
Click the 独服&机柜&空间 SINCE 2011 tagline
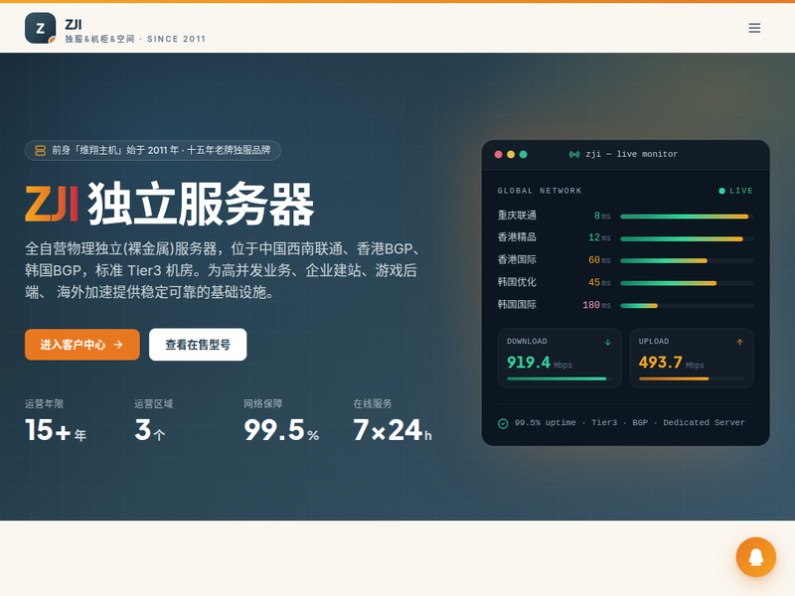pos(135,39)
